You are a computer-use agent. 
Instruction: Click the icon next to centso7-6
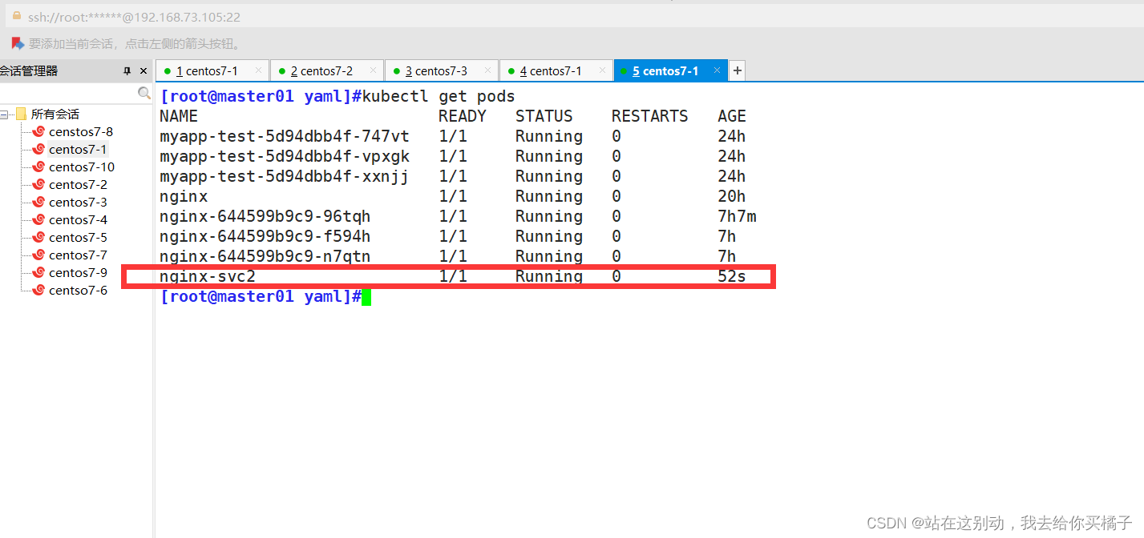tap(38, 290)
